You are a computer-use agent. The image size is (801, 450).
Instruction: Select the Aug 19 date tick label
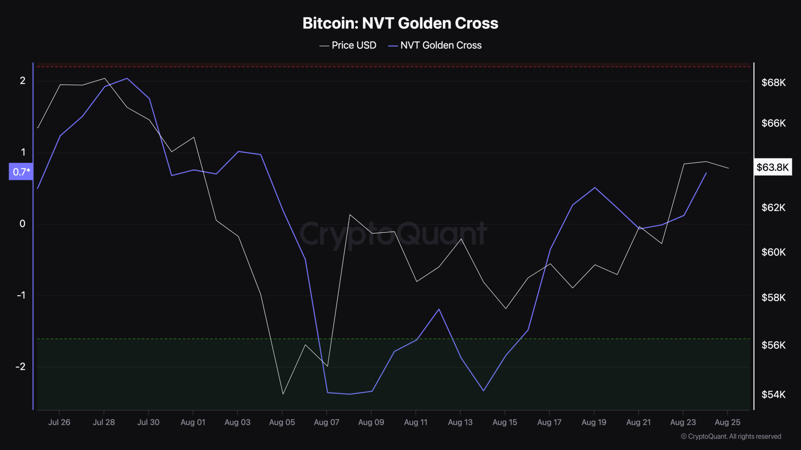coord(594,422)
